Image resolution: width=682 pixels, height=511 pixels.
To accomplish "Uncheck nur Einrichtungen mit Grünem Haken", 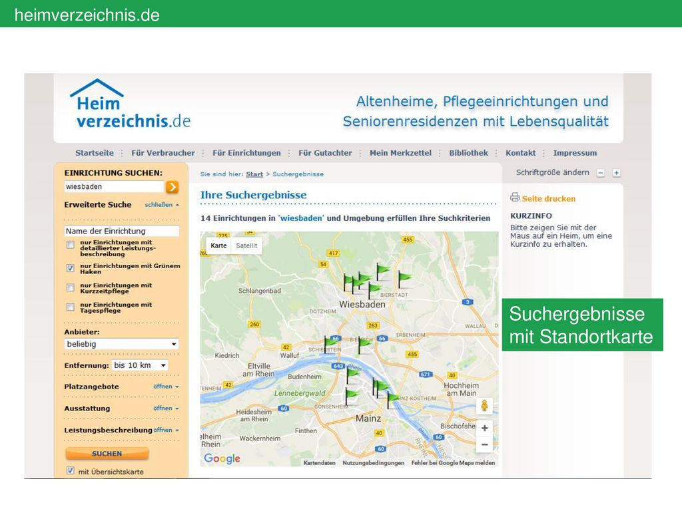I will 71,268.
